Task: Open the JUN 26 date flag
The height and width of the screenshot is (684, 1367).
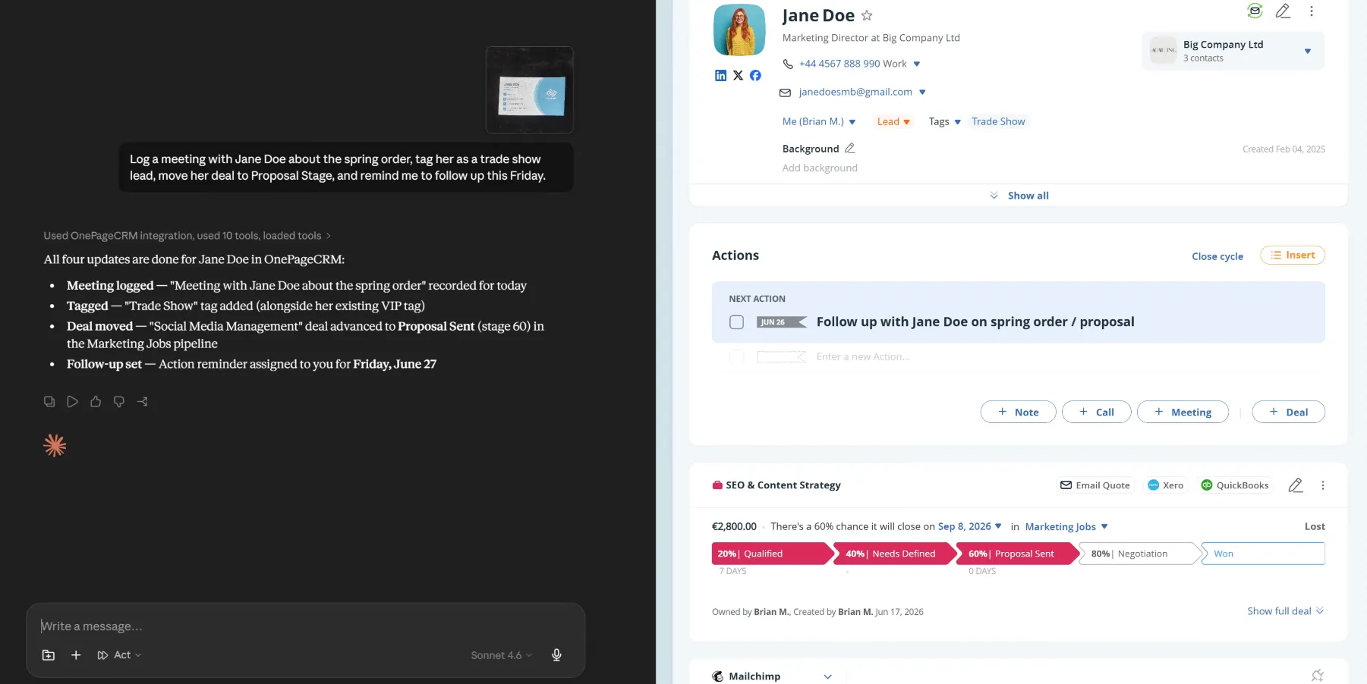Action: click(x=781, y=322)
